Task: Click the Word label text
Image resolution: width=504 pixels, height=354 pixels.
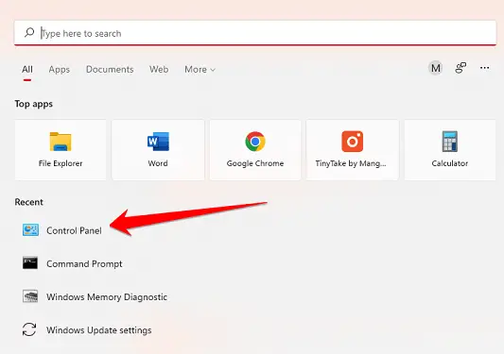Action: click(158, 163)
